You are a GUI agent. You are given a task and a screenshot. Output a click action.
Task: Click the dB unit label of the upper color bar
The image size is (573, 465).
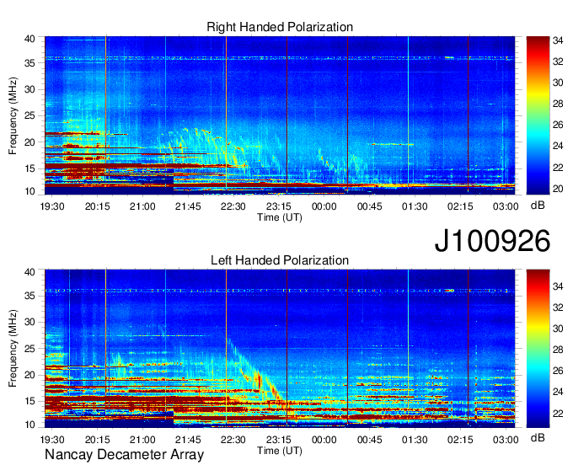tap(538, 206)
